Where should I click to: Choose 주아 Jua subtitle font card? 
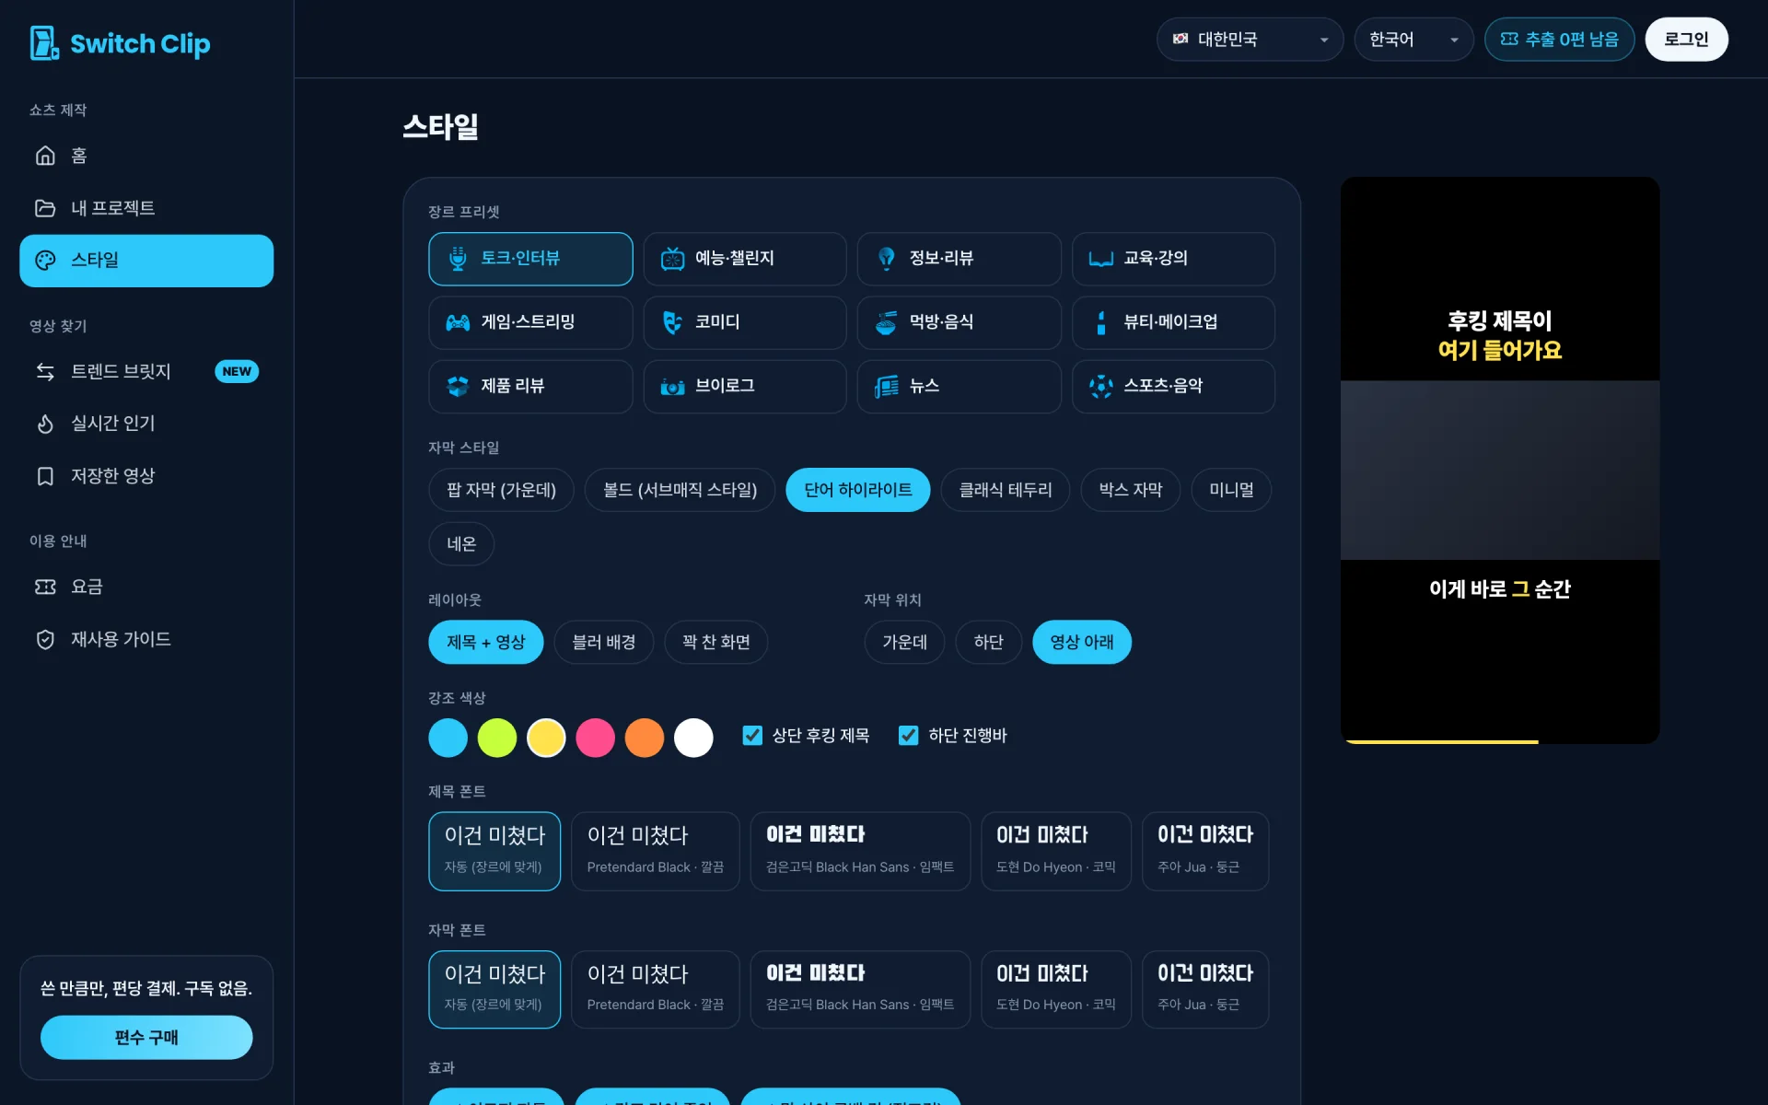pyautogui.click(x=1204, y=989)
